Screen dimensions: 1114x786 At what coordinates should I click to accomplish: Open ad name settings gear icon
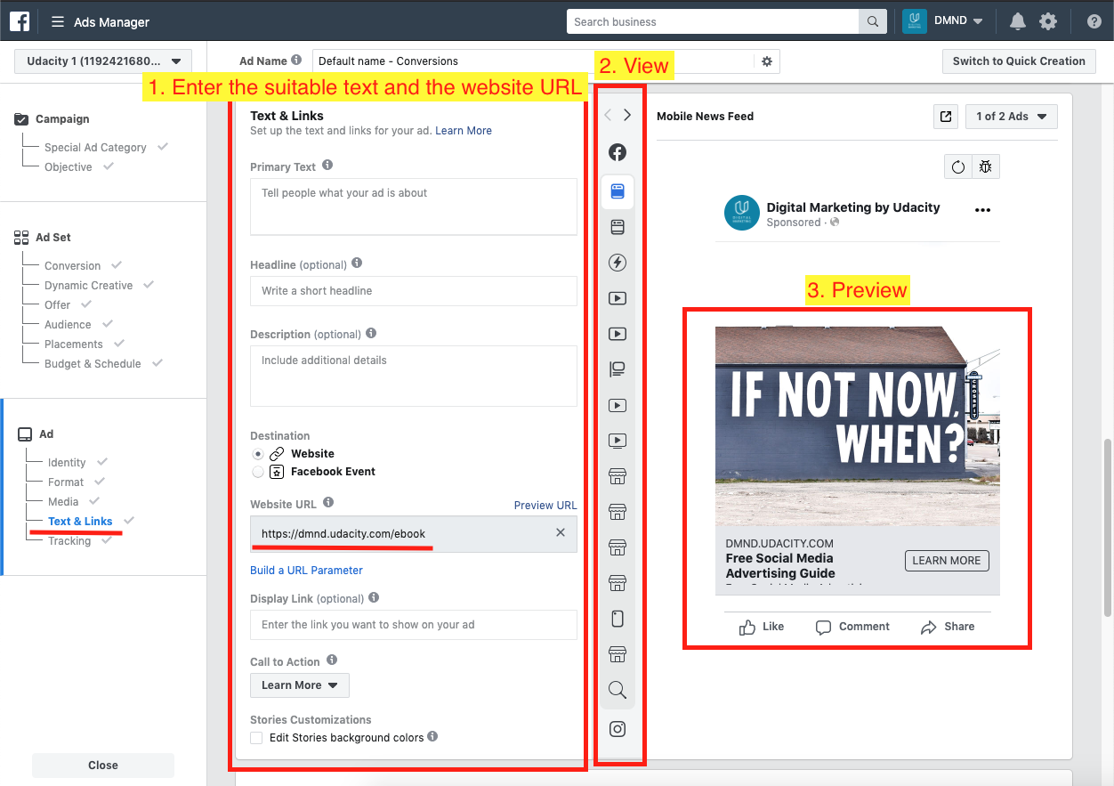point(767,61)
